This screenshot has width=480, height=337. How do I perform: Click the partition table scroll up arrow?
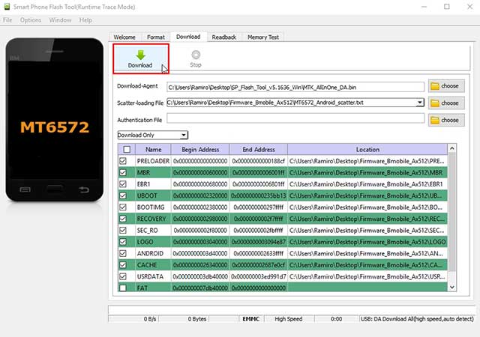click(451, 148)
